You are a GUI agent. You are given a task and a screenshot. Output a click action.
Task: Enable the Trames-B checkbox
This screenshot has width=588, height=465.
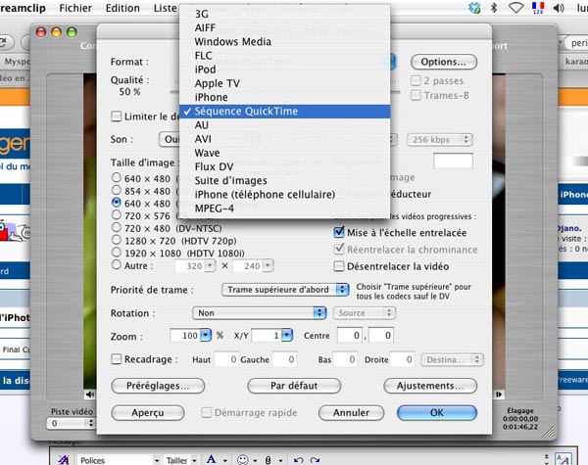point(416,95)
